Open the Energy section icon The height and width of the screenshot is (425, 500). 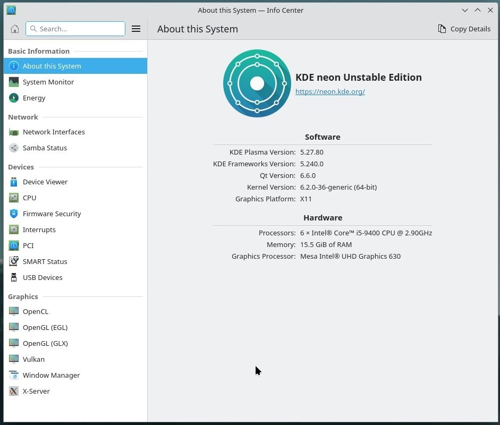pyautogui.click(x=14, y=98)
